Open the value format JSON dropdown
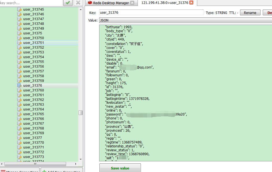Image resolution: width=272 pixels, height=172 pixels. pyautogui.click(x=185, y=20)
